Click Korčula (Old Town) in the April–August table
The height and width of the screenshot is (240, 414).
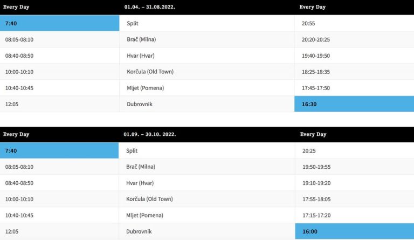tap(150, 72)
